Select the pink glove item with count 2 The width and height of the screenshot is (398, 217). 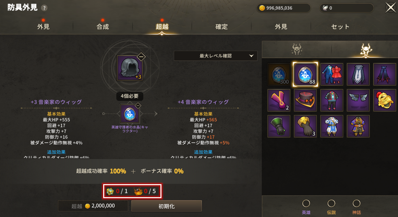click(279, 100)
